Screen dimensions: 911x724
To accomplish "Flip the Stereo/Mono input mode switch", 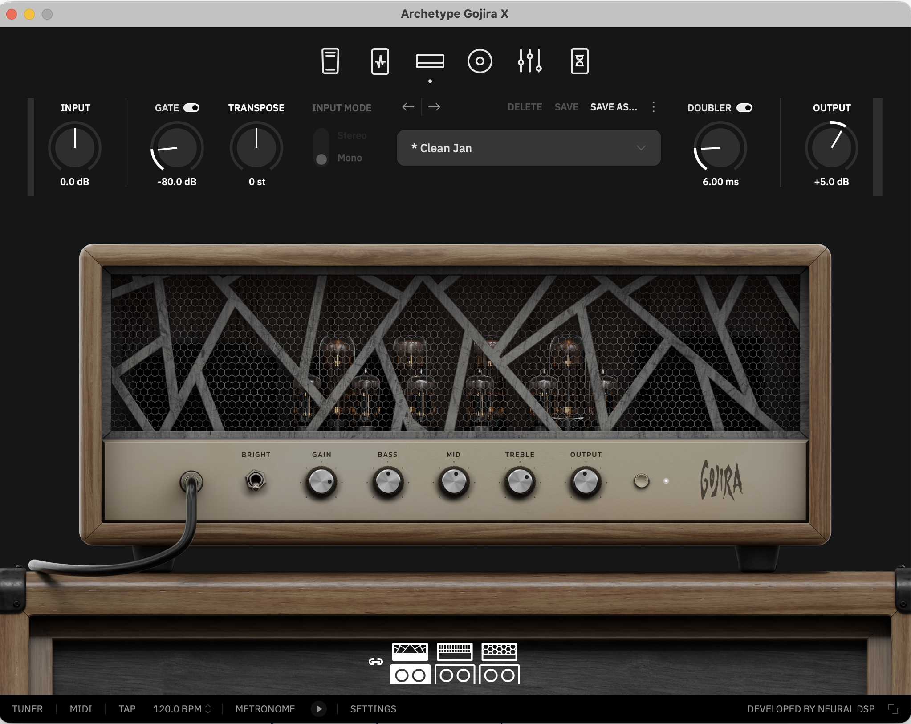I will 321,147.
